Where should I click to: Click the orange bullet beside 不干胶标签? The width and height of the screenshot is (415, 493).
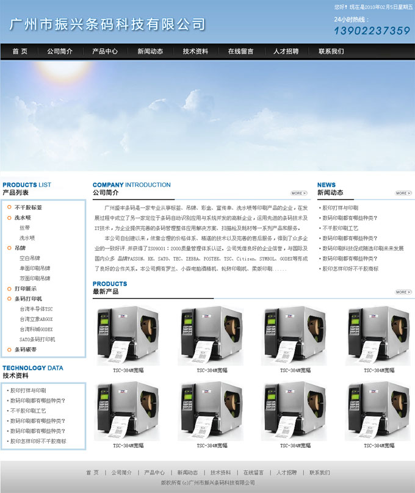tap(9, 207)
